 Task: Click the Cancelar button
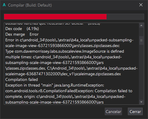pos(113,112)
